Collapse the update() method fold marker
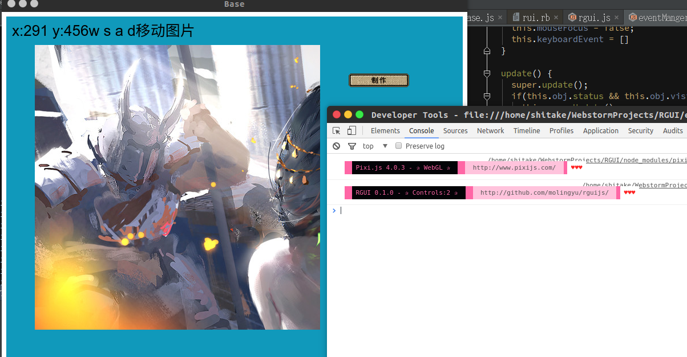Image resolution: width=687 pixels, height=357 pixels. click(x=487, y=73)
